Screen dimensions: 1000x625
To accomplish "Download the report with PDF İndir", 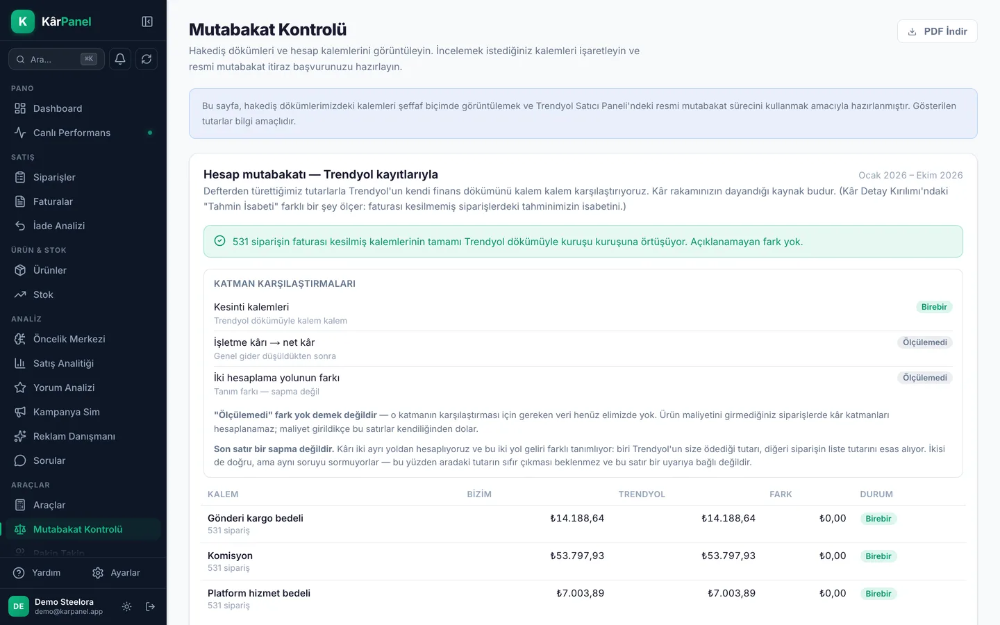I will coord(937,31).
